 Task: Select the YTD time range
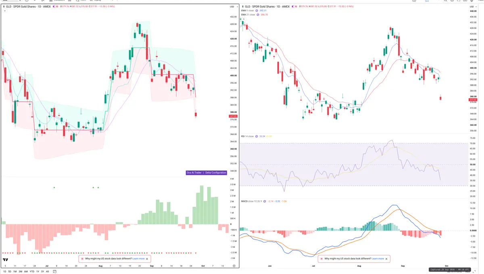click(32, 272)
